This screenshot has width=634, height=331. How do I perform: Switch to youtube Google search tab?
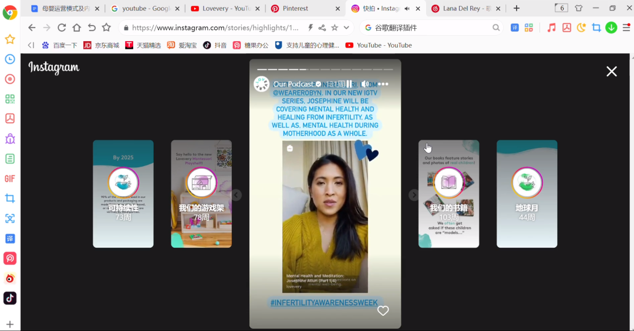click(145, 8)
